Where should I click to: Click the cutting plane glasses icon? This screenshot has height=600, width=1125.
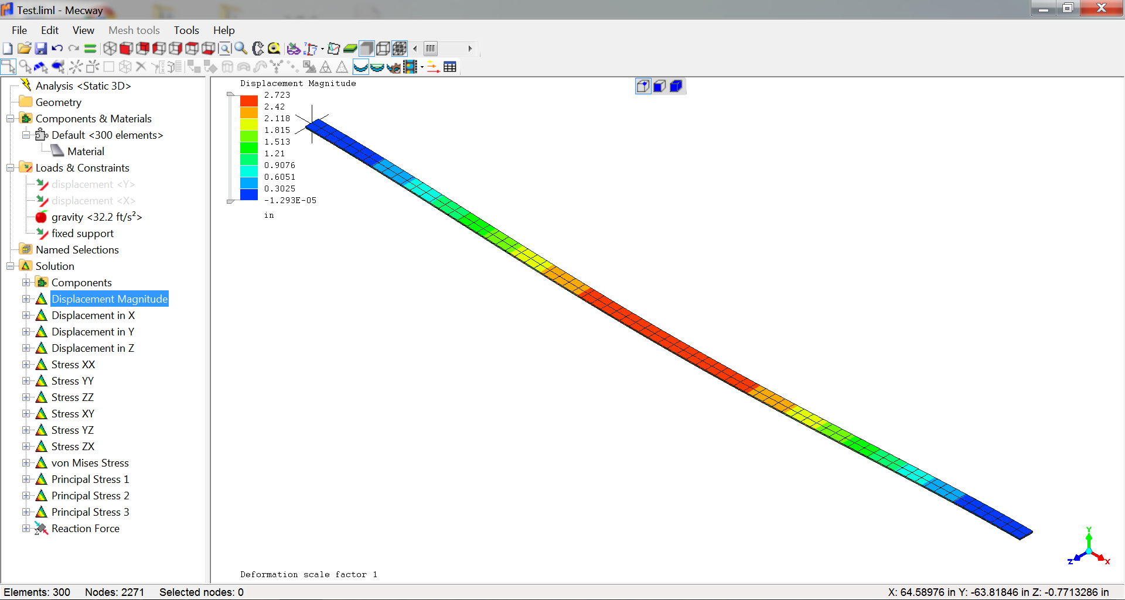(294, 49)
